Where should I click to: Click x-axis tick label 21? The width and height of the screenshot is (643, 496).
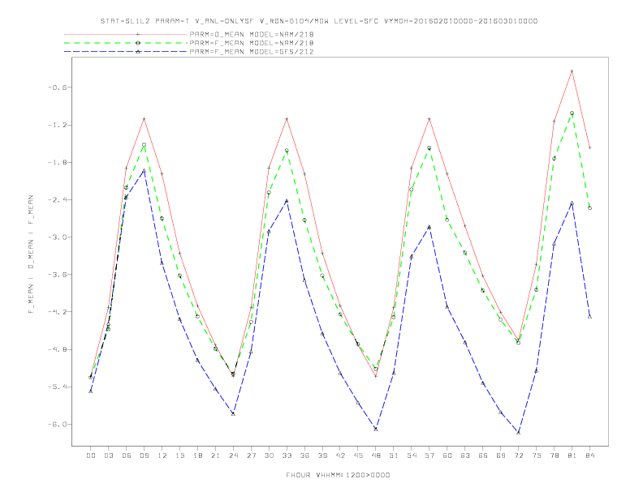point(215,455)
